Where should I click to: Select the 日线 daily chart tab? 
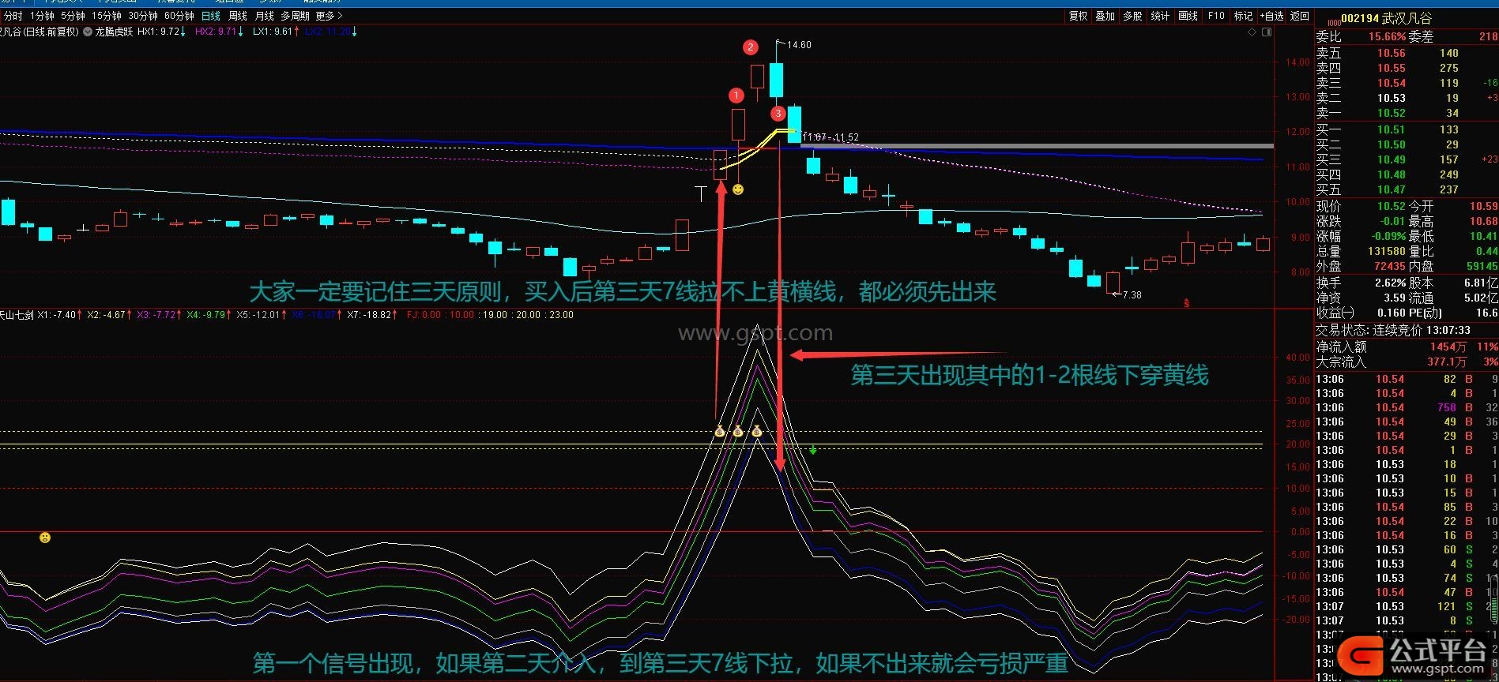coord(211,16)
